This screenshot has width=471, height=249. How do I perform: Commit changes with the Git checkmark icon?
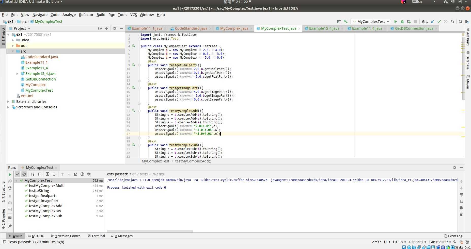click(x=439, y=22)
